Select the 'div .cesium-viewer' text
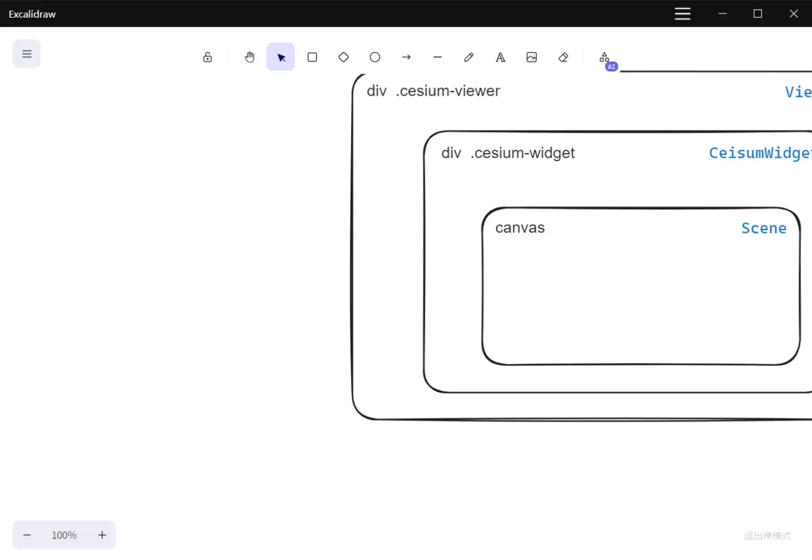 tap(433, 91)
